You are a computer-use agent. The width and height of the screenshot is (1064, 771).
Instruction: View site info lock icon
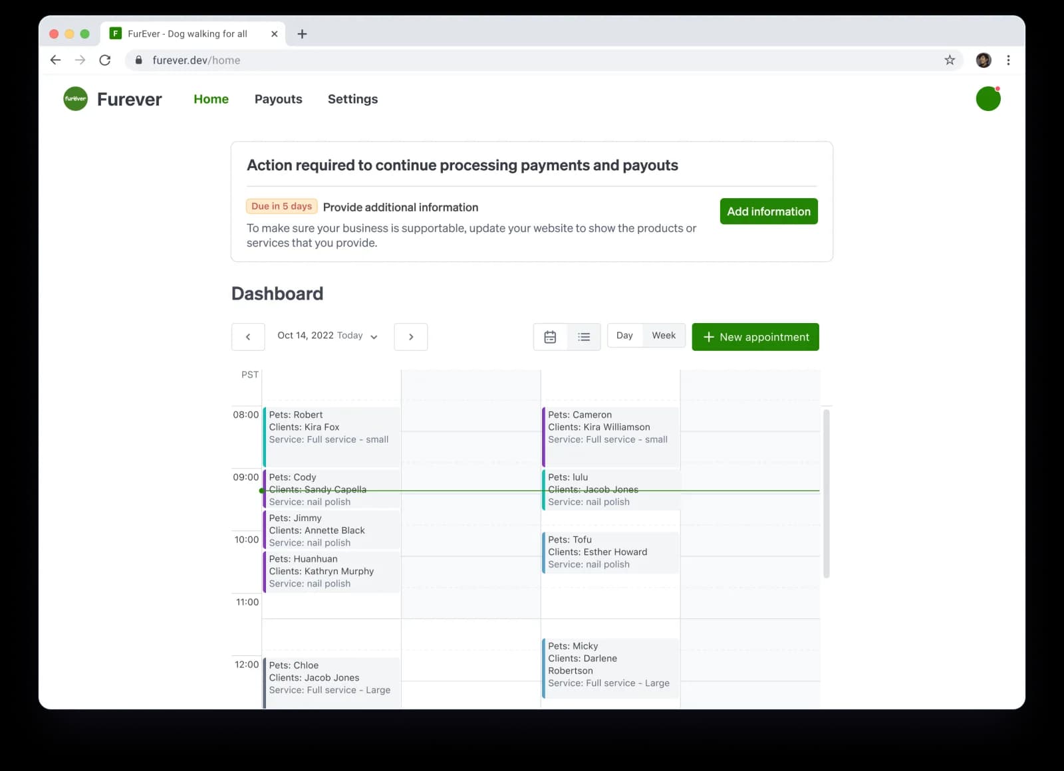pyautogui.click(x=138, y=60)
